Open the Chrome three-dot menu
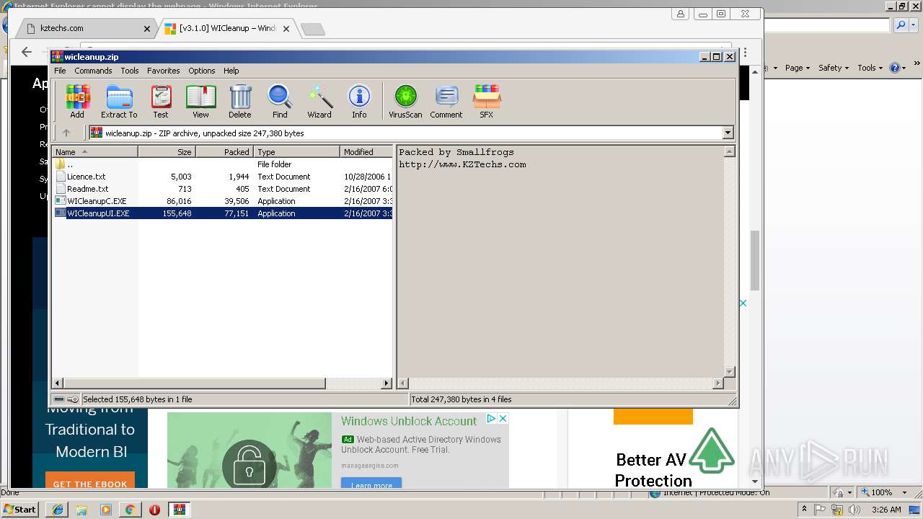Viewport: 923px width, 519px height. coord(745,53)
